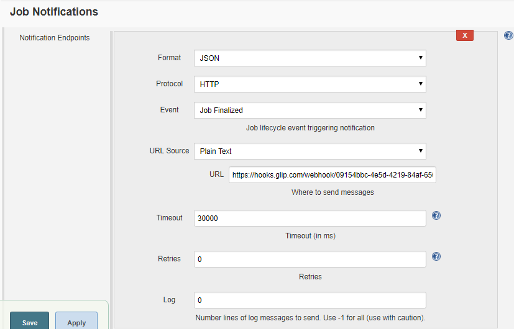Screen dimensions: 514x329
Task: Open help for Notification Endpoints section
Action: click(x=508, y=35)
